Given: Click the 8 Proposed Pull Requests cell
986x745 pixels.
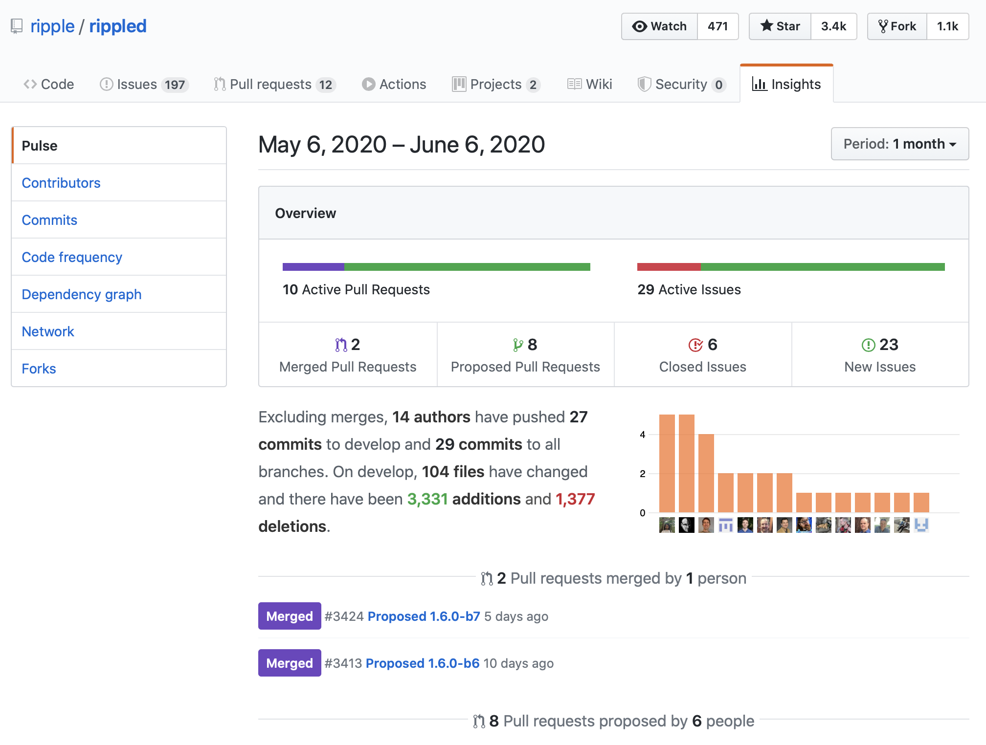Looking at the screenshot, I should pyautogui.click(x=525, y=354).
